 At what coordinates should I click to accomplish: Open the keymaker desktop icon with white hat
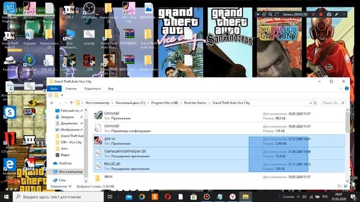point(10,62)
